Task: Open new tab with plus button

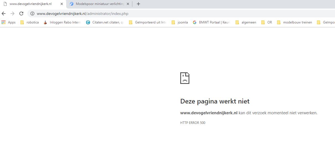Action: coord(138,4)
